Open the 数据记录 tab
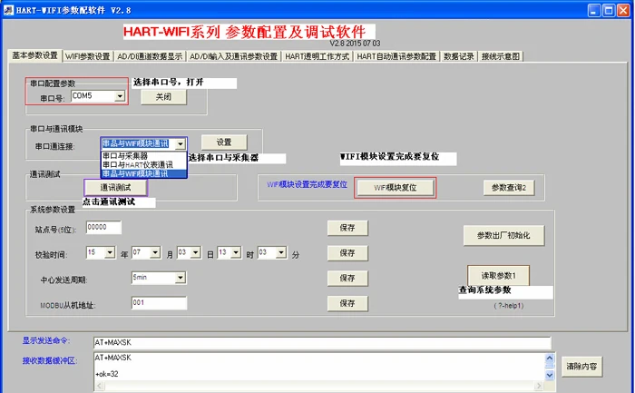Image resolution: width=635 pixels, height=393 pixels. [x=459, y=56]
